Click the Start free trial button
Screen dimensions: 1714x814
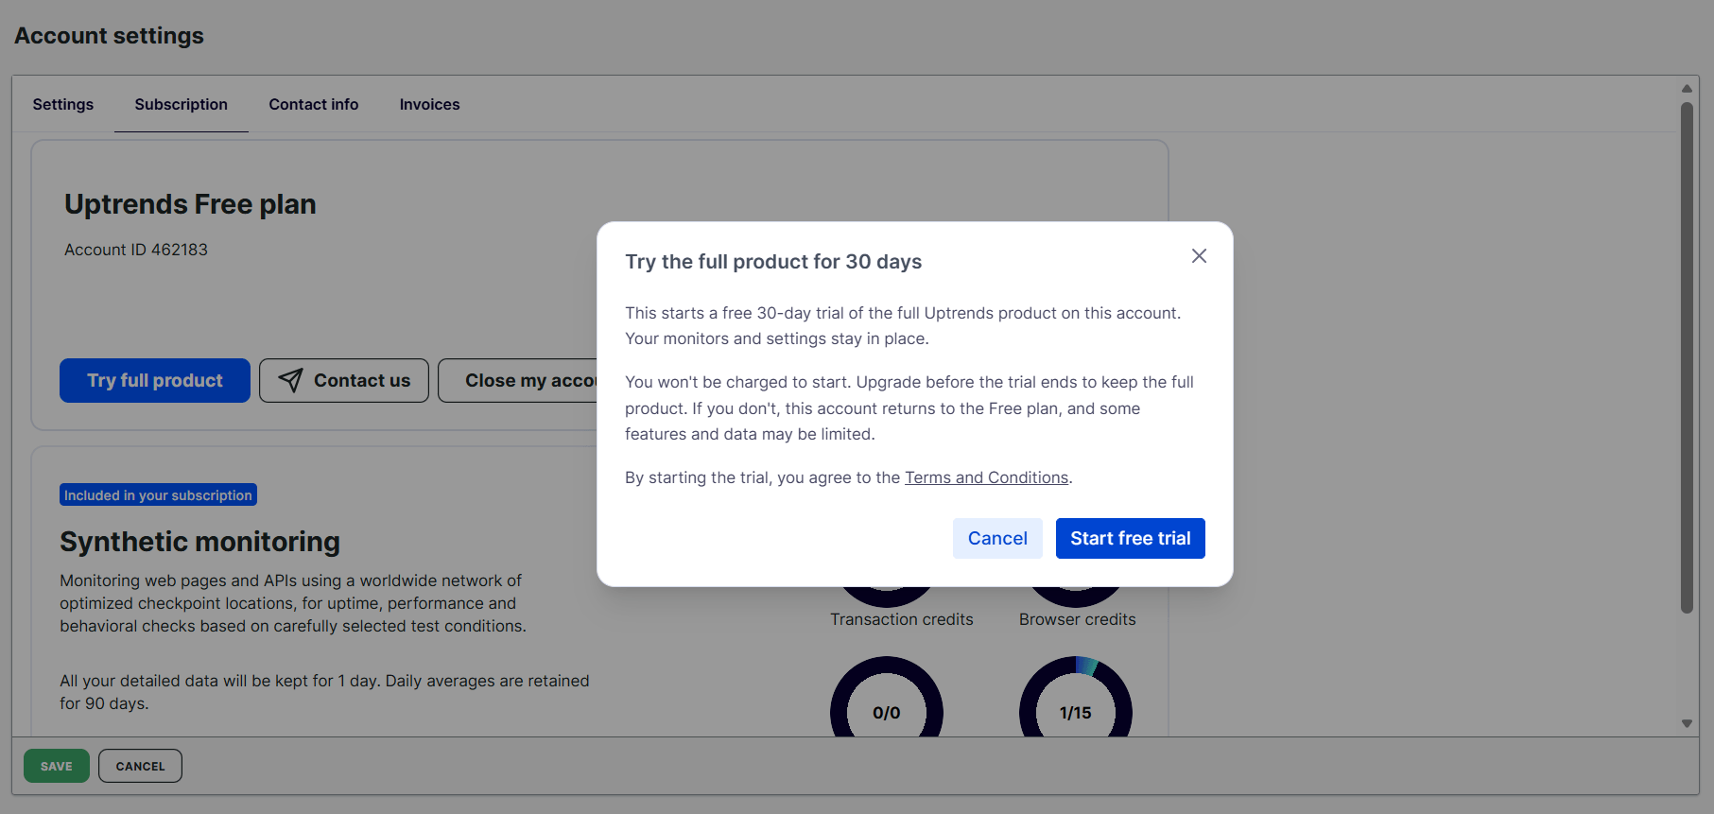(x=1131, y=538)
